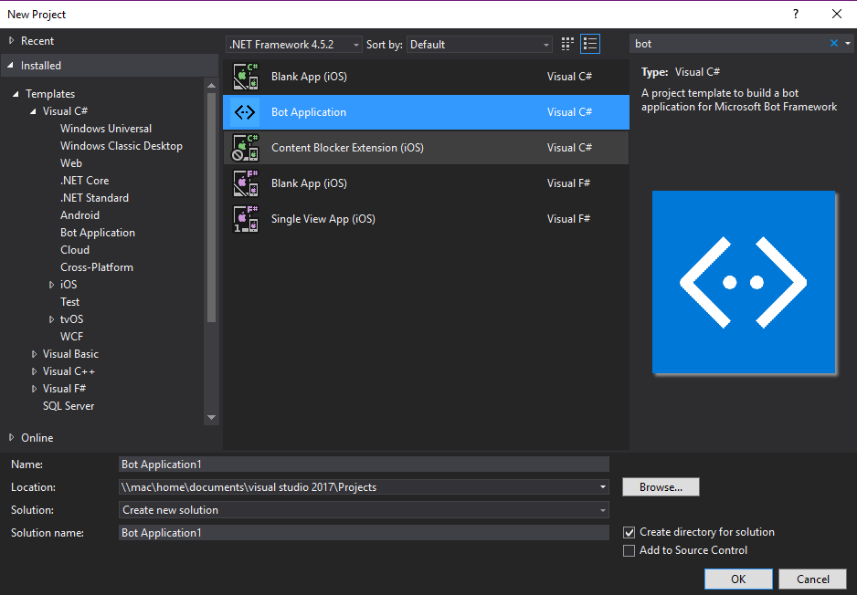Expand the Recent section

pyautogui.click(x=12, y=40)
